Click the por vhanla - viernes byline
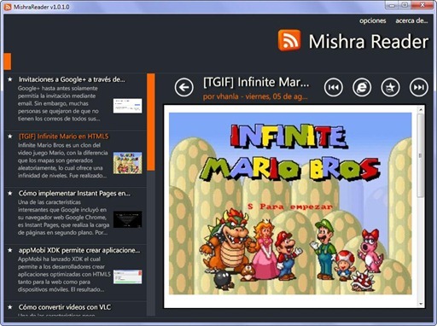This screenshot has width=437, height=326. pos(255,96)
